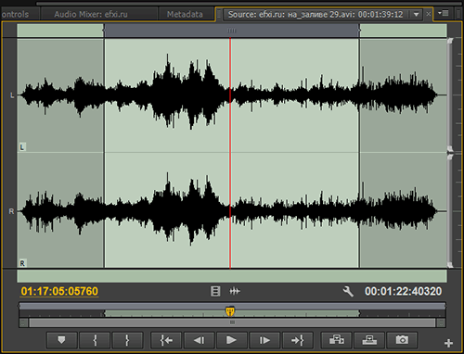The image size is (464, 354).
Task: Click the playhead marker on time ruler
Action: [x=230, y=311]
